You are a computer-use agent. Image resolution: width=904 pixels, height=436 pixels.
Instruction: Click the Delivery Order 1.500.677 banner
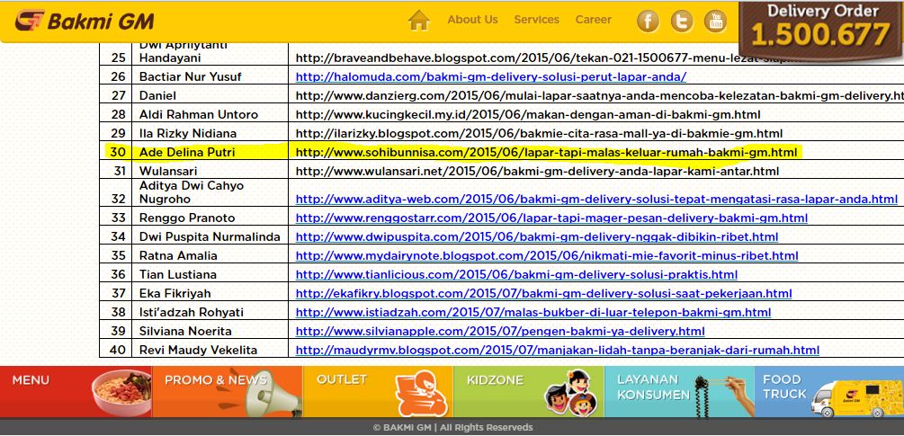point(821,29)
